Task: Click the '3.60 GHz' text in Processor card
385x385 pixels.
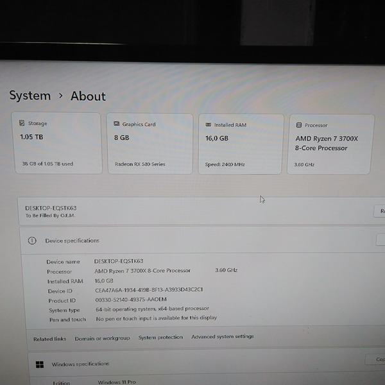Action: click(304, 164)
